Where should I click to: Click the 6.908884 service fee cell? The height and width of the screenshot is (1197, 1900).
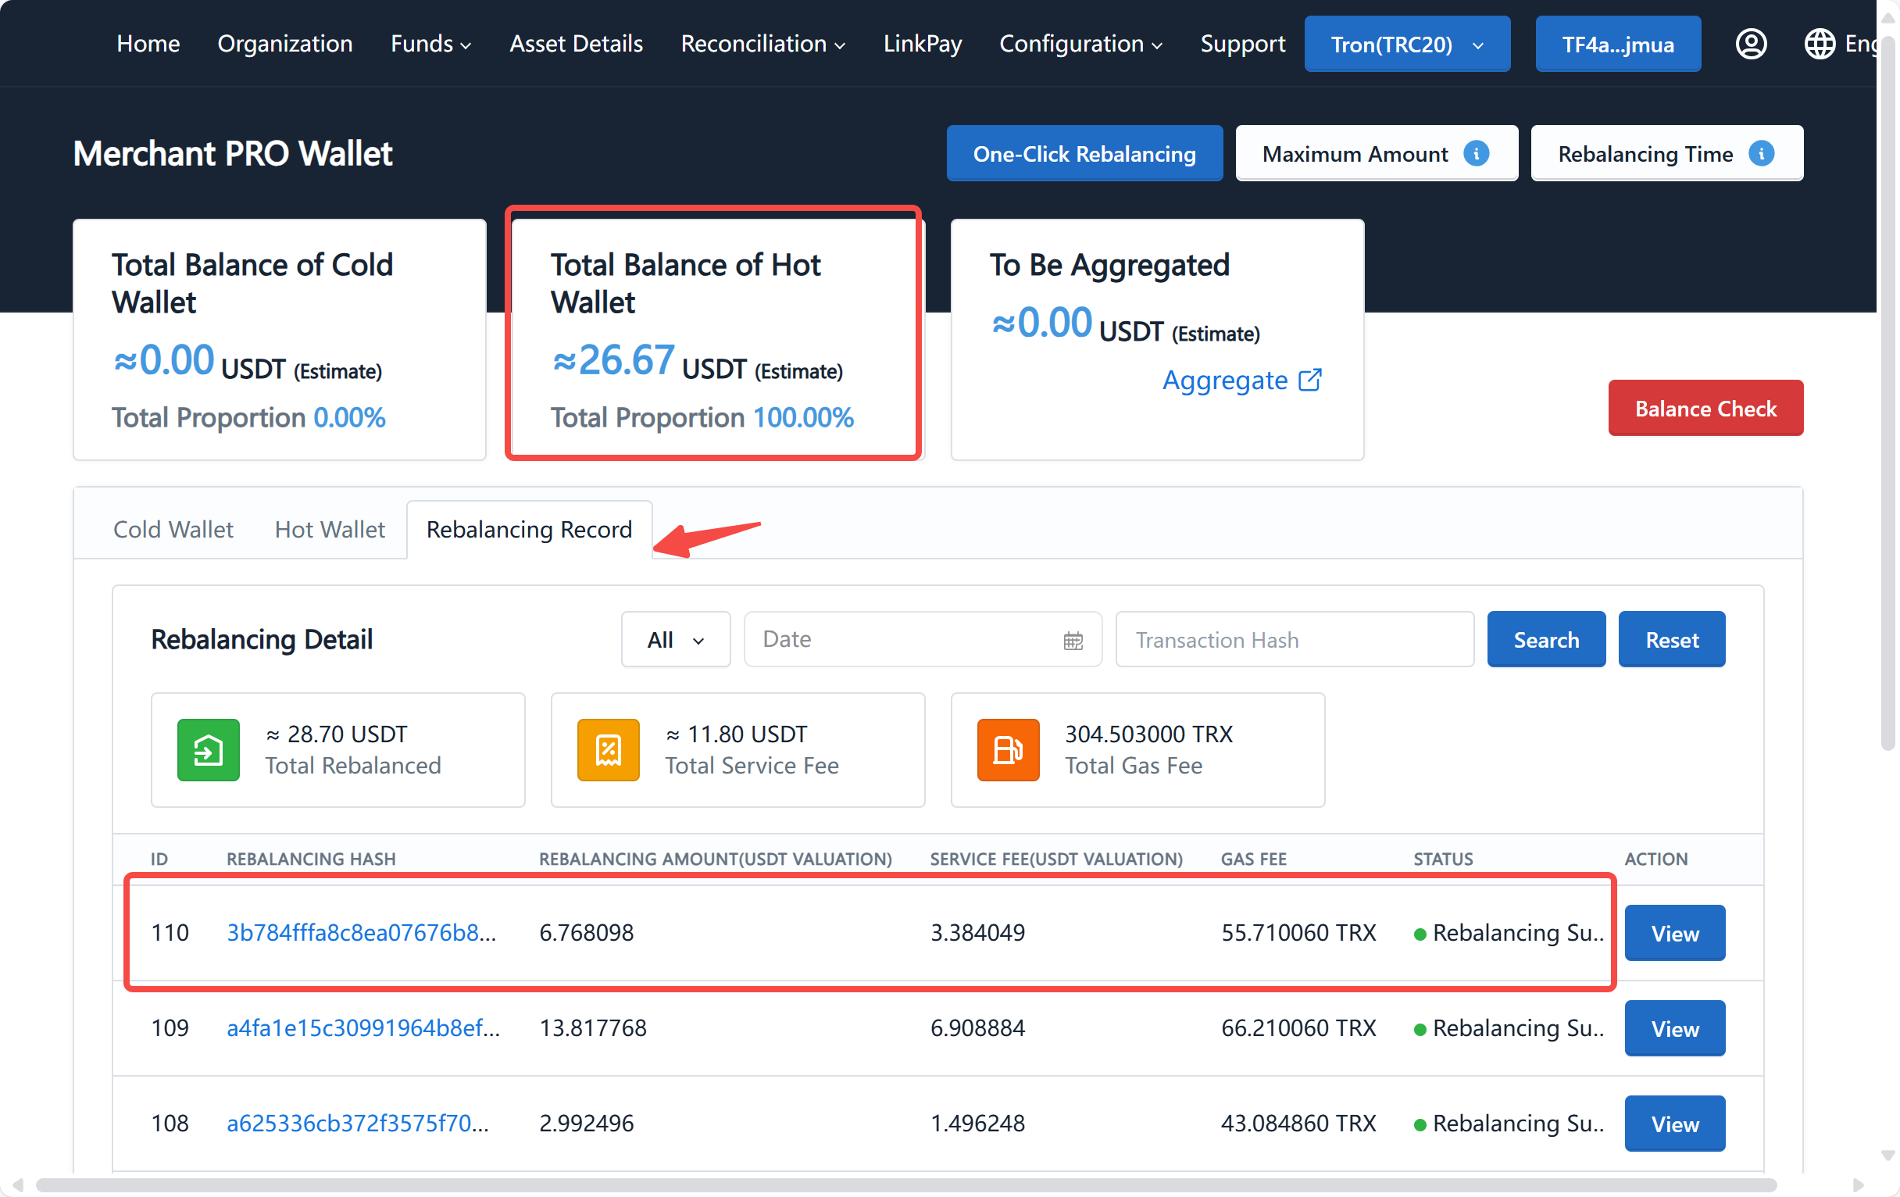point(977,1028)
